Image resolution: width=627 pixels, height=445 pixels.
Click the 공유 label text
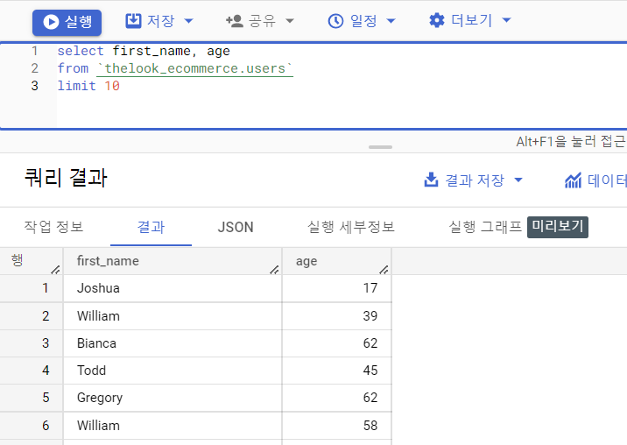[x=263, y=21]
